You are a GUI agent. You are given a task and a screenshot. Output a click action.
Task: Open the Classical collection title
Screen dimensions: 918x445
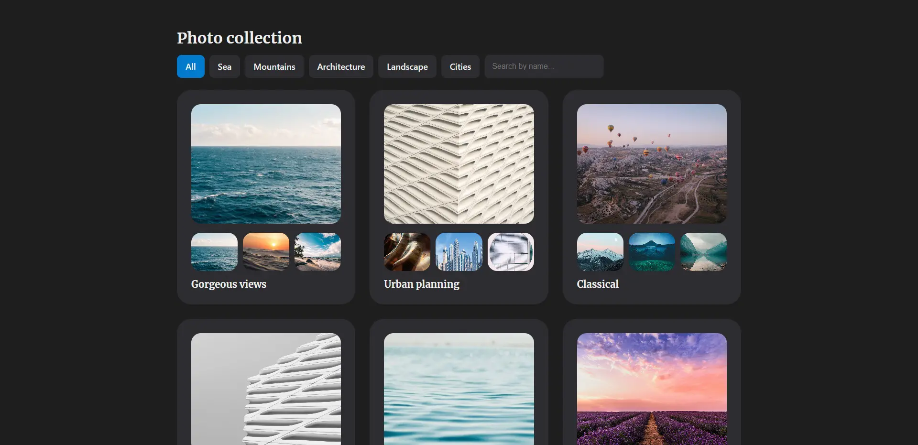click(598, 284)
